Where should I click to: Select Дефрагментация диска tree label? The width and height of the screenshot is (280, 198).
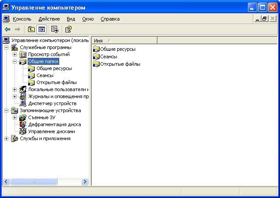pyautogui.click(x=54, y=124)
